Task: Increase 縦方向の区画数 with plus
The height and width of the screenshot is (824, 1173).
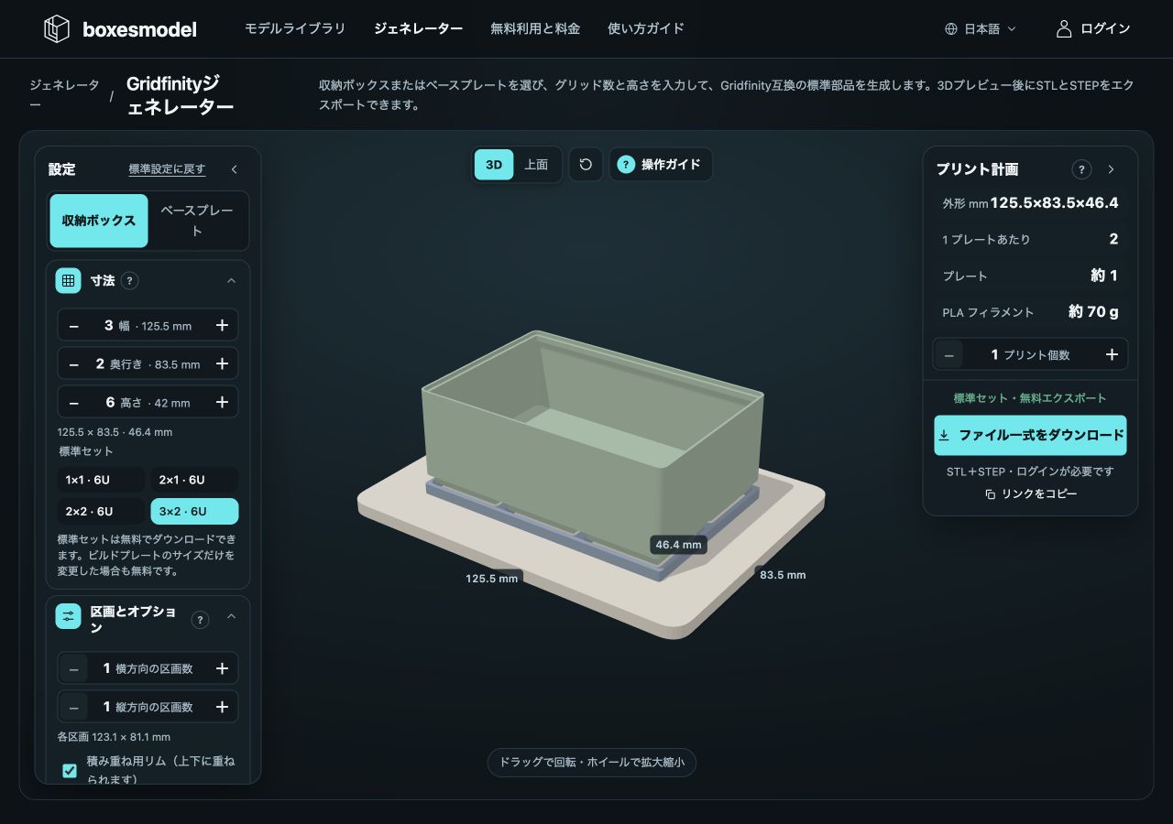Action: click(x=222, y=707)
